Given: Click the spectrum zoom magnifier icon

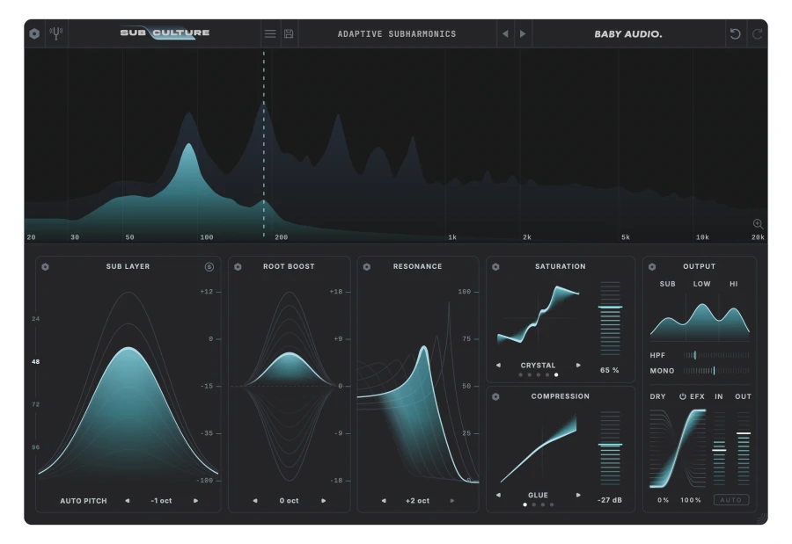Looking at the screenshot, I should coord(758,223).
